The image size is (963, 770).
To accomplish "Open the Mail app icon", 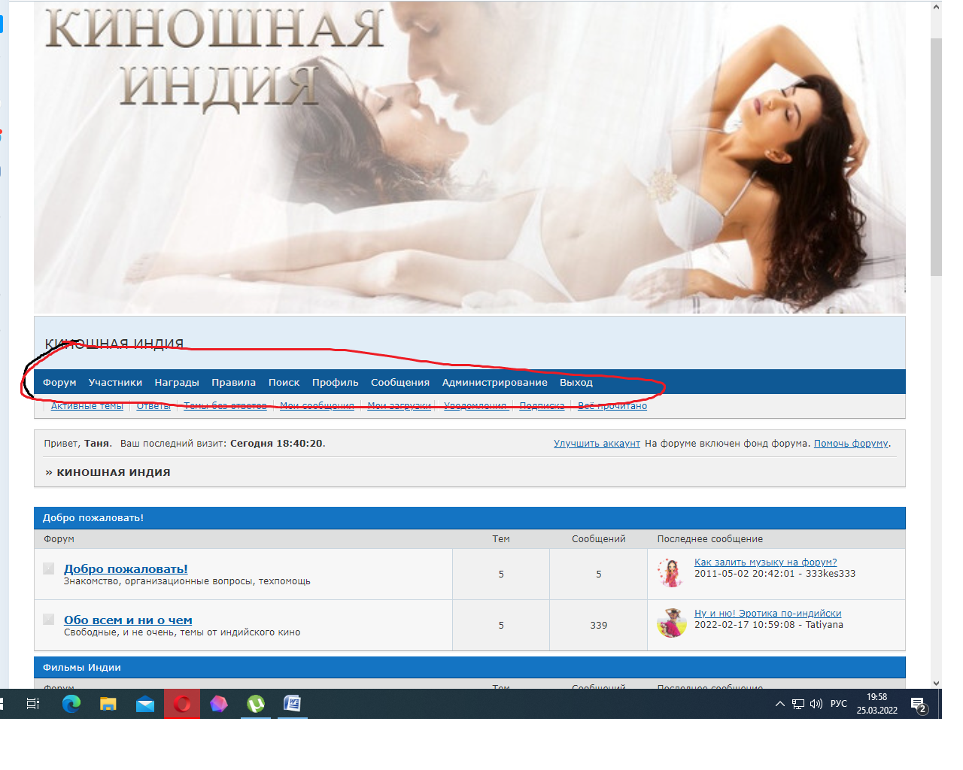I will (x=145, y=704).
